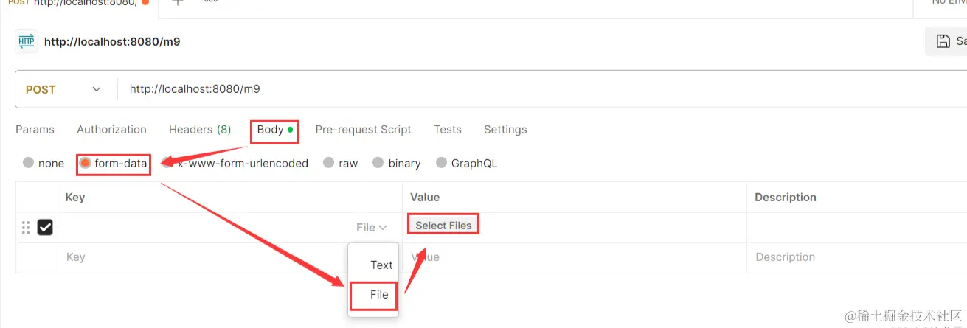Click the HTTP request type icon
The image size is (967, 328).
(x=27, y=41)
